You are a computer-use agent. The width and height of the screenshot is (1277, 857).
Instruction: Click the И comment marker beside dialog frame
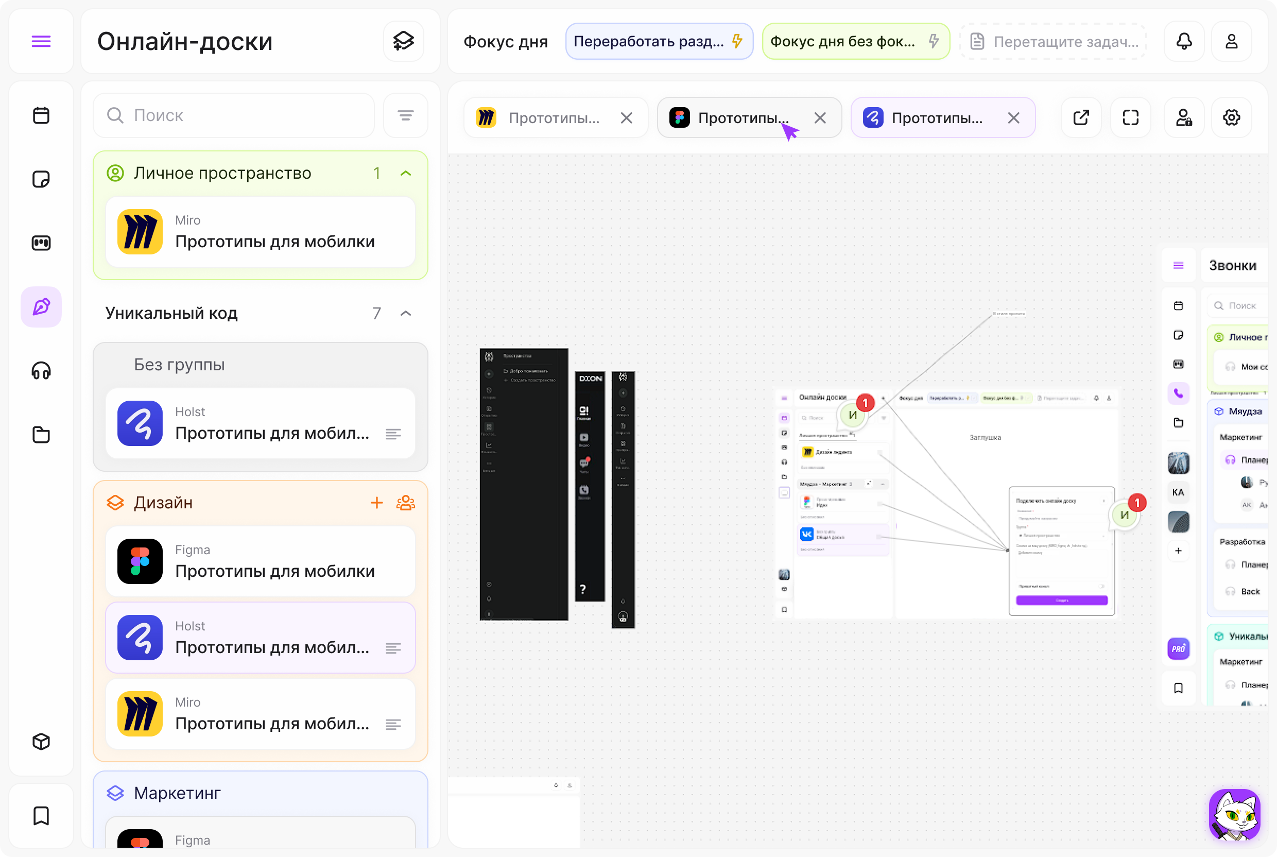click(x=1125, y=515)
